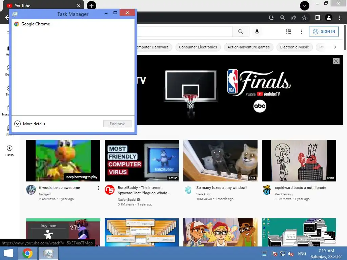The image size is (347, 260).
Task: Bookmark this page with the star icon
Action: (304, 18)
